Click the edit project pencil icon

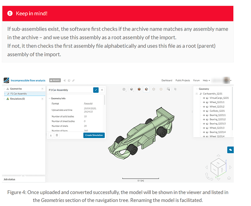pyautogui.click(x=73, y=80)
